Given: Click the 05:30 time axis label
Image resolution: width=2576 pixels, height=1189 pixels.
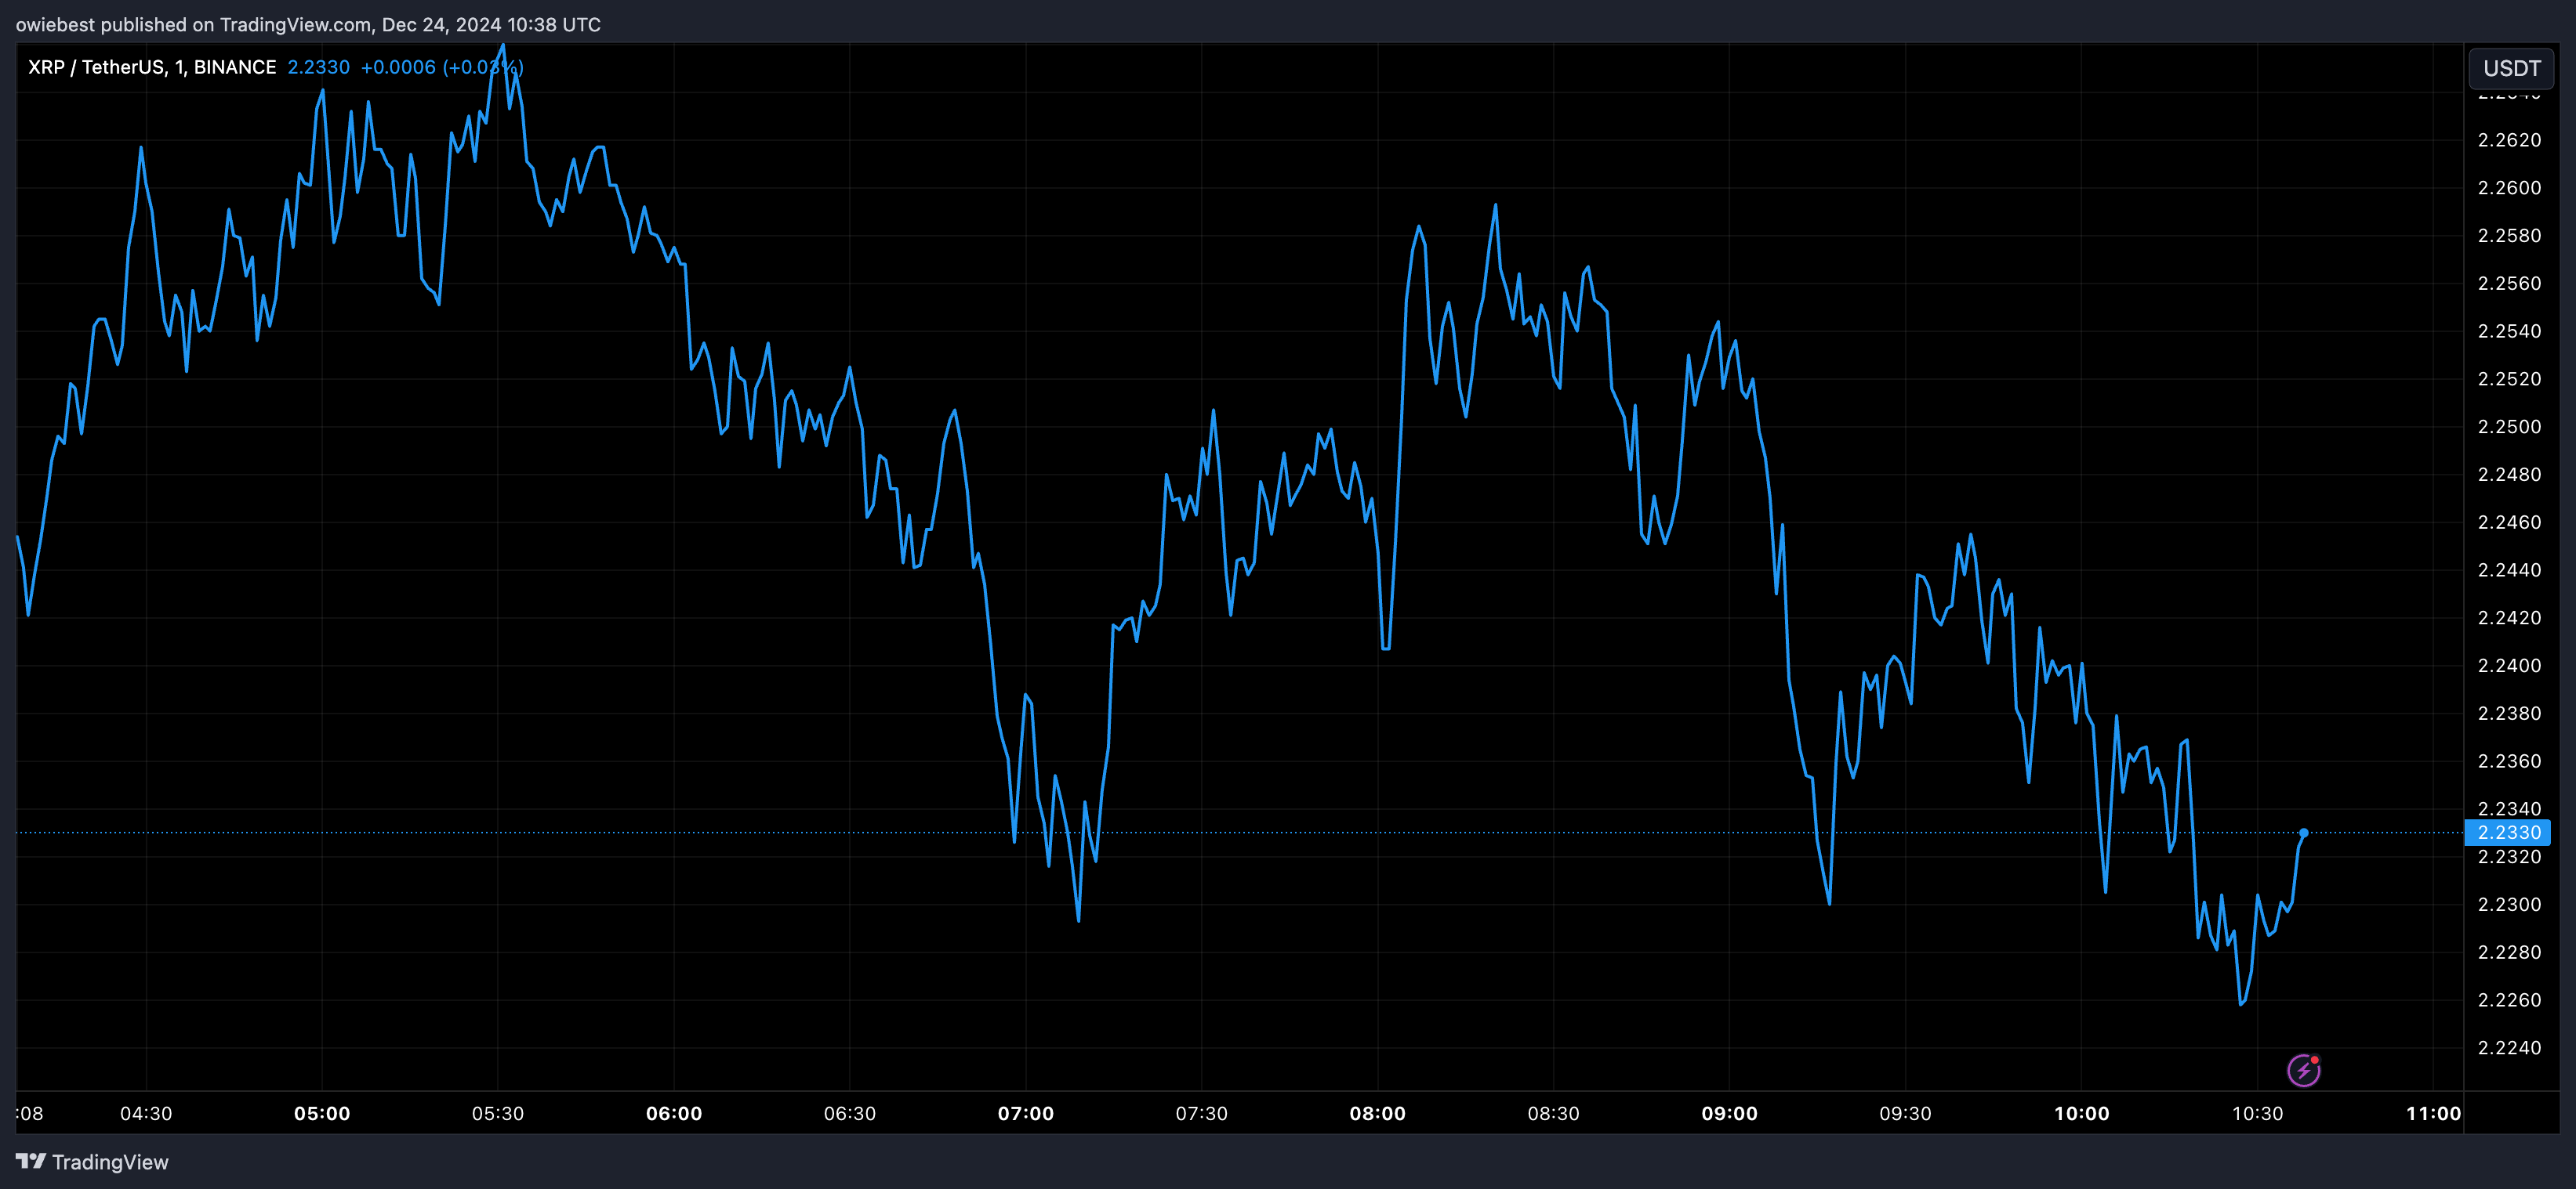Looking at the screenshot, I should (x=498, y=1113).
